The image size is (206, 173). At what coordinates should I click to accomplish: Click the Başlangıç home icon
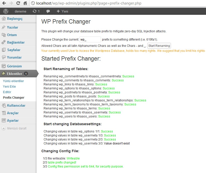(4, 19)
